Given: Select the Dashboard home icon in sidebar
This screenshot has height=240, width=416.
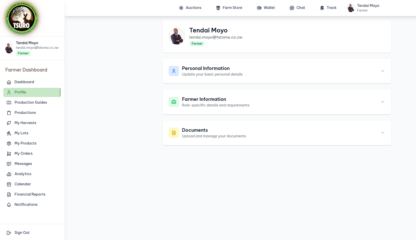Looking at the screenshot, I should (x=9, y=82).
